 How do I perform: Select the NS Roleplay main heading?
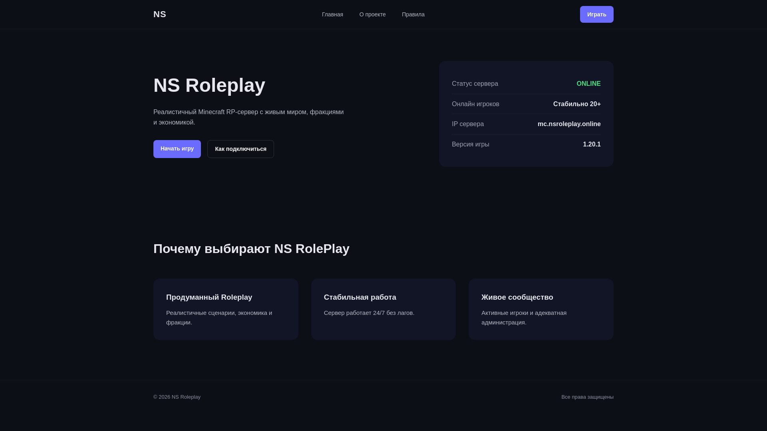(209, 85)
